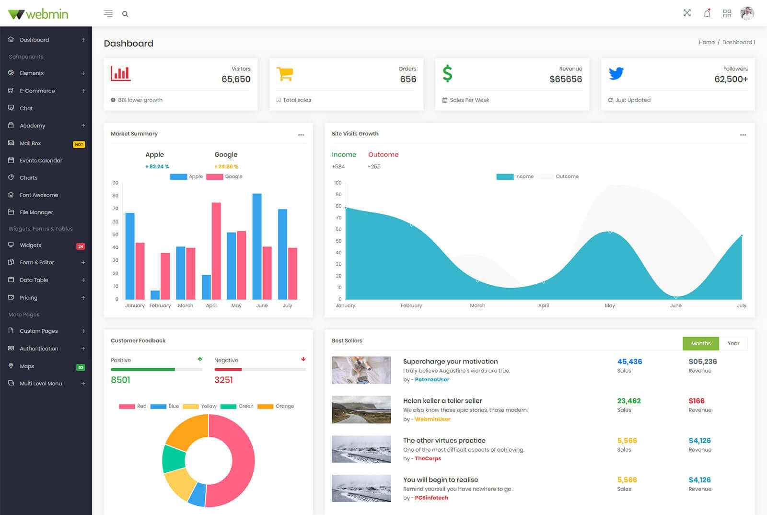The height and width of the screenshot is (515, 767).
Task: Click the shopping cart icon on Orders card
Action: [x=285, y=74]
